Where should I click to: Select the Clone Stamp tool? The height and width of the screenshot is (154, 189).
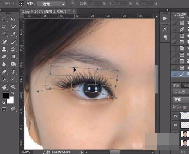[x=4, y=49]
